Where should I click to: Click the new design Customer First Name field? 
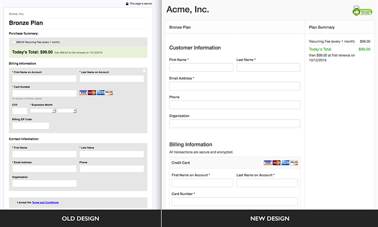[201, 67]
